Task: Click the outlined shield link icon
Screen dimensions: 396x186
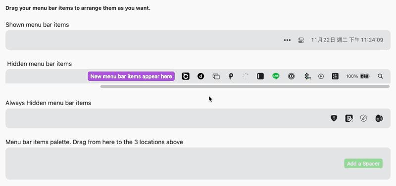Action: (x=363, y=118)
